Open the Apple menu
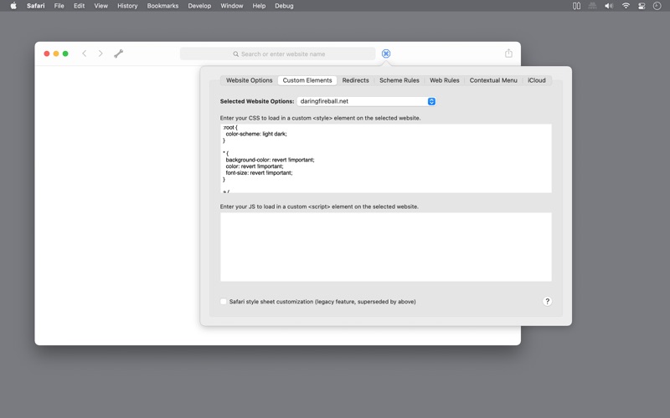 click(13, 6)
